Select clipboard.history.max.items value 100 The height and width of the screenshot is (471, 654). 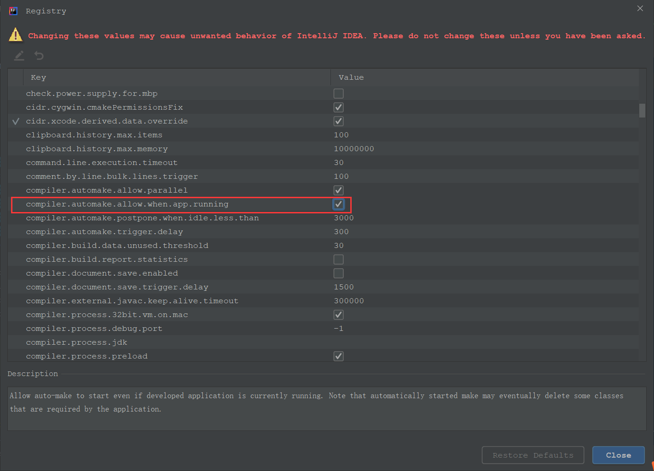[342, 135]
